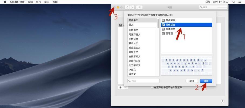245x108 pixels.
Task: Click the 取消 button
Action: point(192,81)
